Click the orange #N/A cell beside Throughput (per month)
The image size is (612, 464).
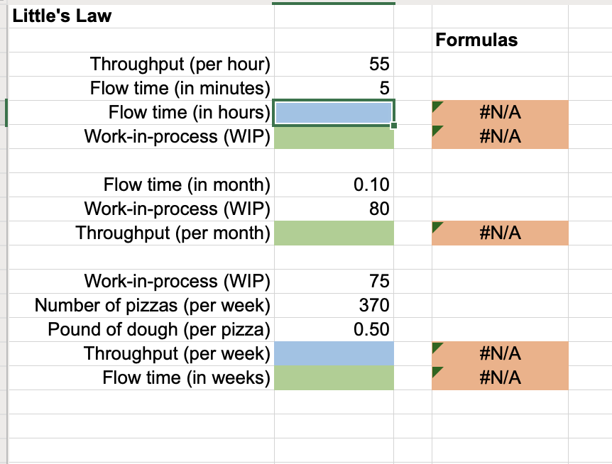[499, 233]
